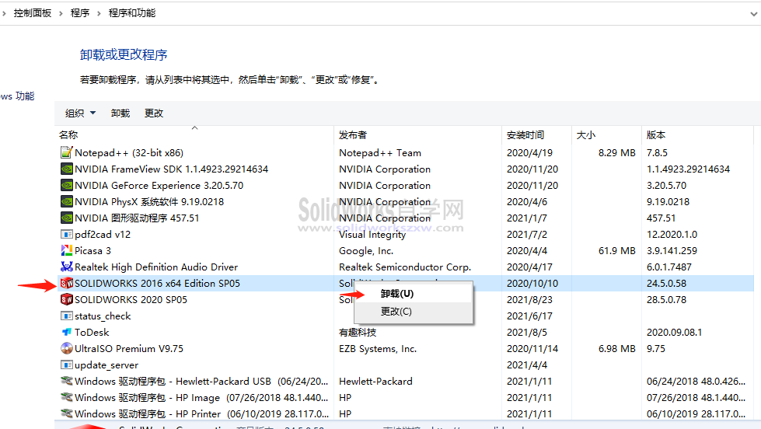Click publisher Notepad++ Team cell
The height and width of the screenshot is (429, 761).
click(380, 153)
